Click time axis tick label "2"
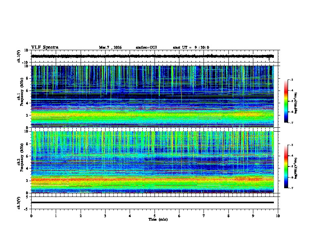 (x=81, y=216)
